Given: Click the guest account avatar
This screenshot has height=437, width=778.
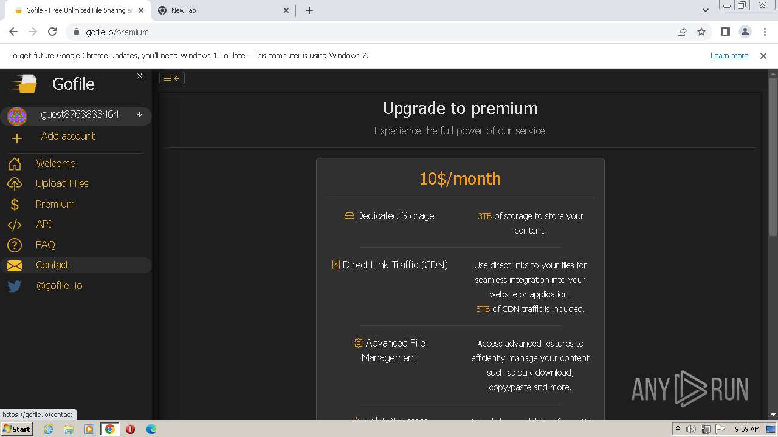Looking at the screenshot, I should click(17, 116).
